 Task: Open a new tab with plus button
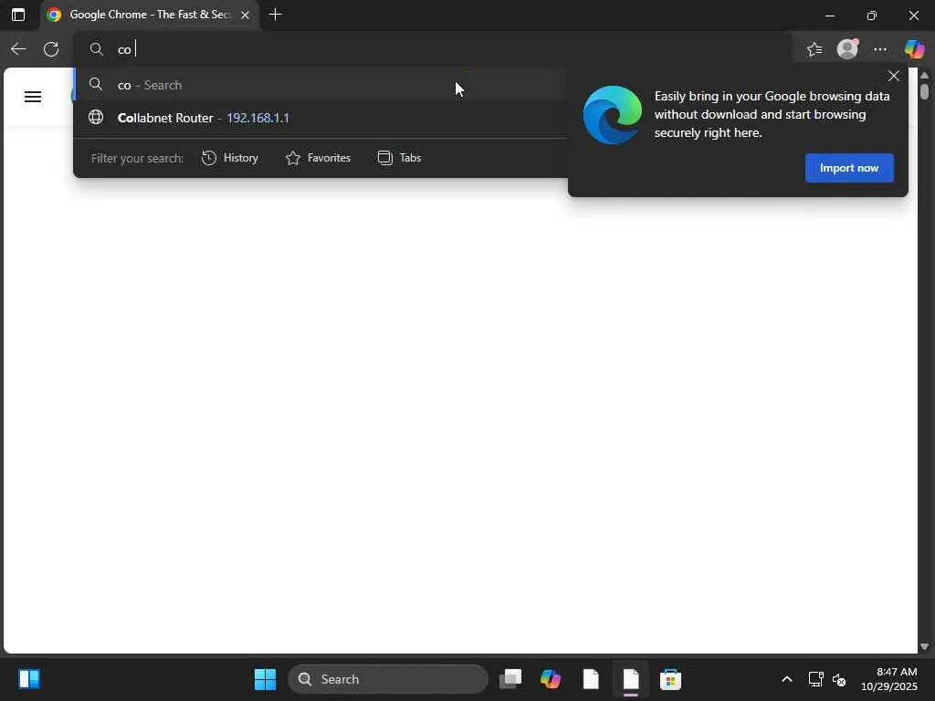point(276,15)
